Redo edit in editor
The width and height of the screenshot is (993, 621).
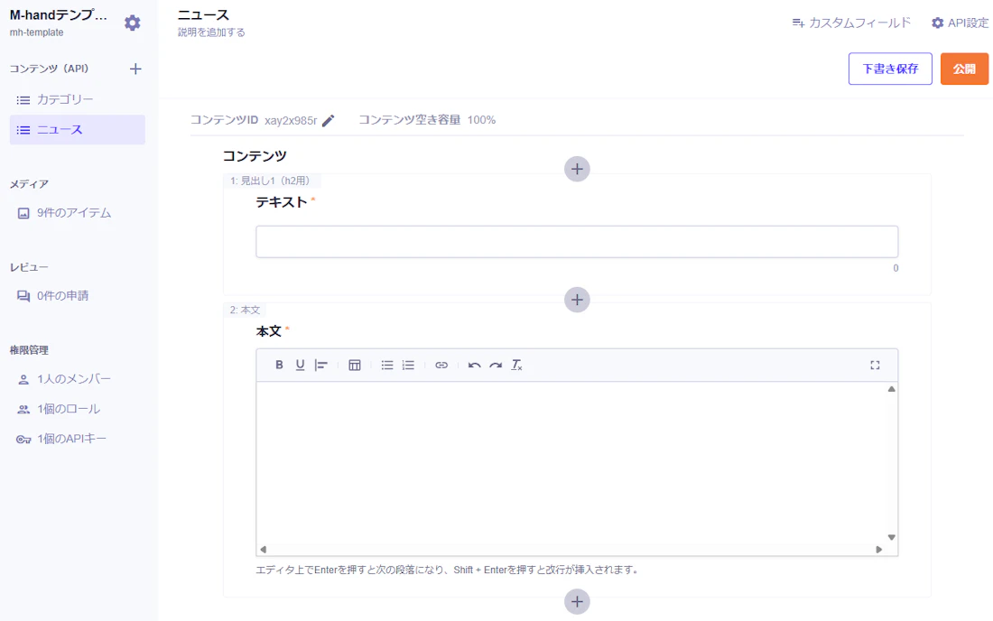click(496, 365)
